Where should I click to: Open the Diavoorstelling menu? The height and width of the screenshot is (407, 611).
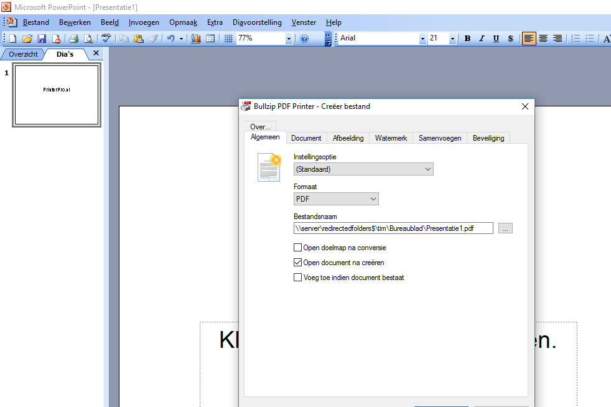[x=257, y=22]
